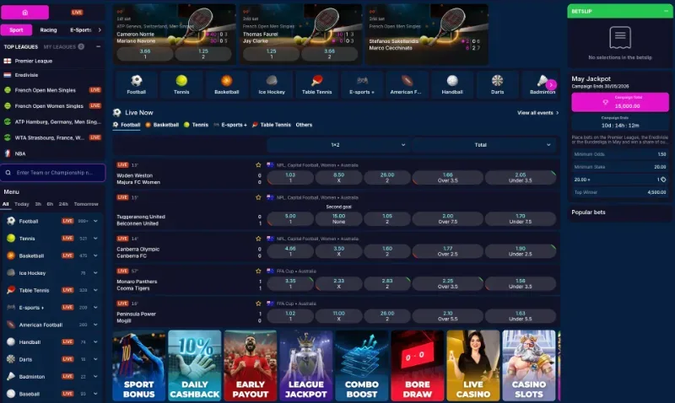Open the 1x2 market dropdown
The height and width of the screenshot is (403, 675).
[x=338, y=145]
